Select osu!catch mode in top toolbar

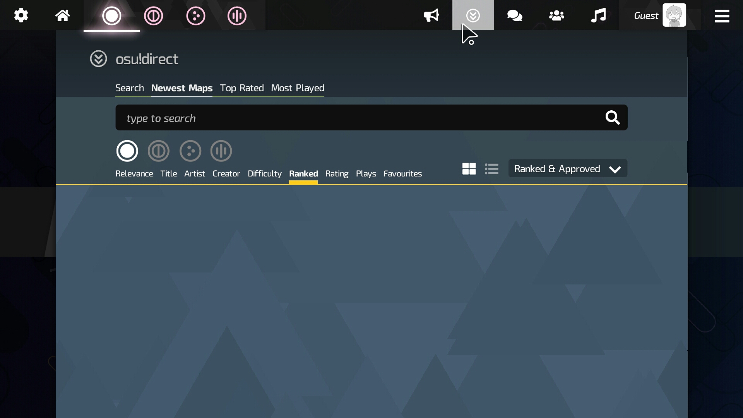(195, 16)
